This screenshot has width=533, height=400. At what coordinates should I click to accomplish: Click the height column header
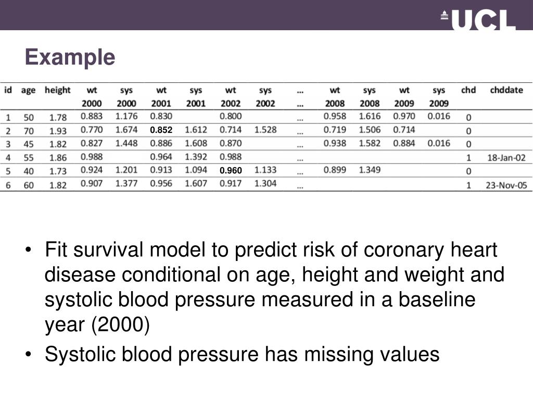[57, 90]
